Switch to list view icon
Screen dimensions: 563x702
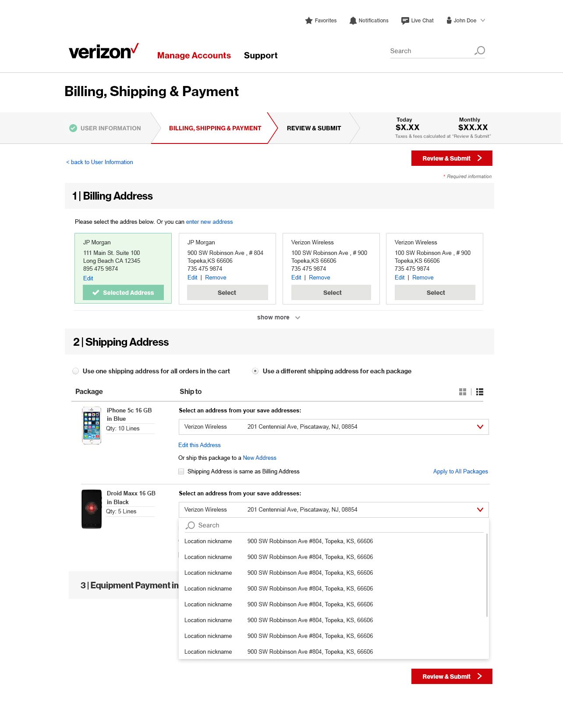(480, 392)
